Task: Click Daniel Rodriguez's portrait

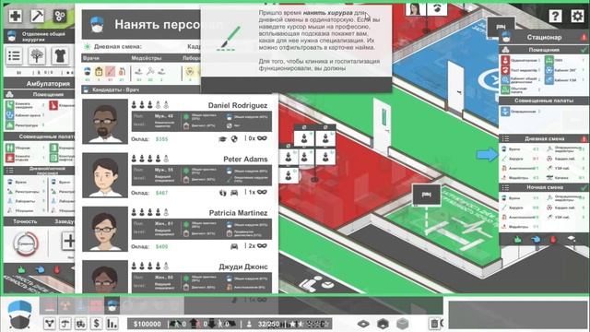Action: (x=105, y=122)
